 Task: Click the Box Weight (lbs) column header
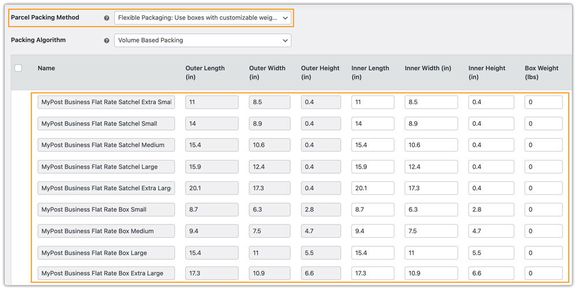click(x=542, y=73)
